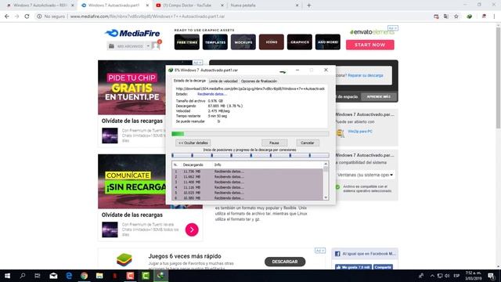
Task: Click the IDM extension icon in Chrome toolbar
Action: point(470,16)
